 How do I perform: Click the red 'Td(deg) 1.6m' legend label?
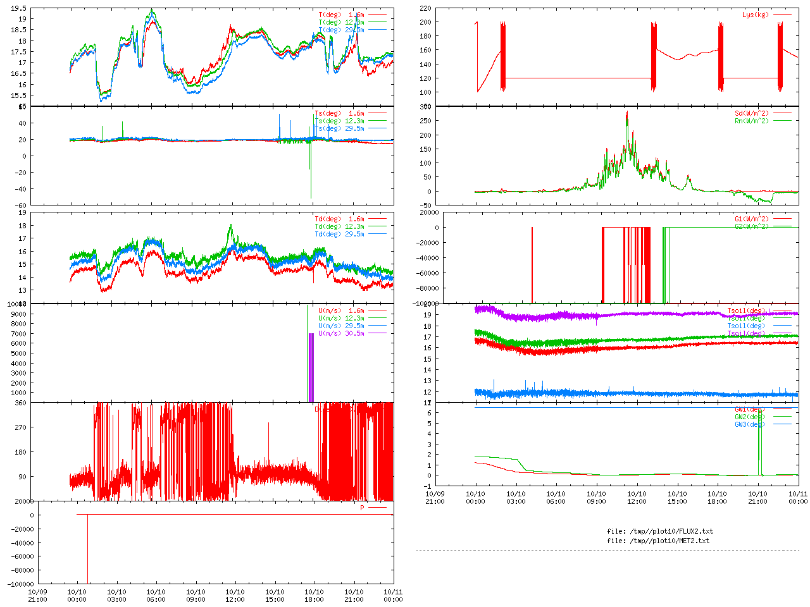[339, 219]
